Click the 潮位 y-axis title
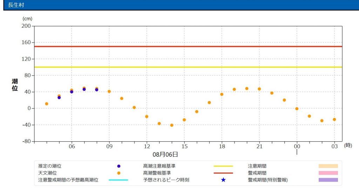The height and width of the screenshot is (190, 359). [x=15, y=85]
